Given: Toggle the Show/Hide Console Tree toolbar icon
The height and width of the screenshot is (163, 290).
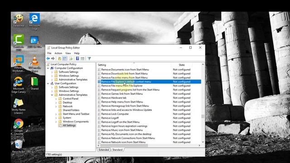Looking at the screenshot, I should point(65,58).
